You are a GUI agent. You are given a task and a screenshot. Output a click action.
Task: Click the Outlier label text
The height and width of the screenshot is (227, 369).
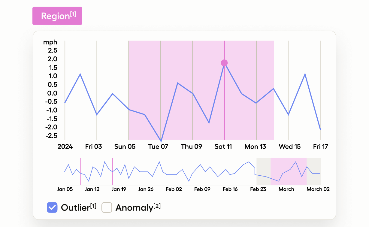tap(75, 208)
